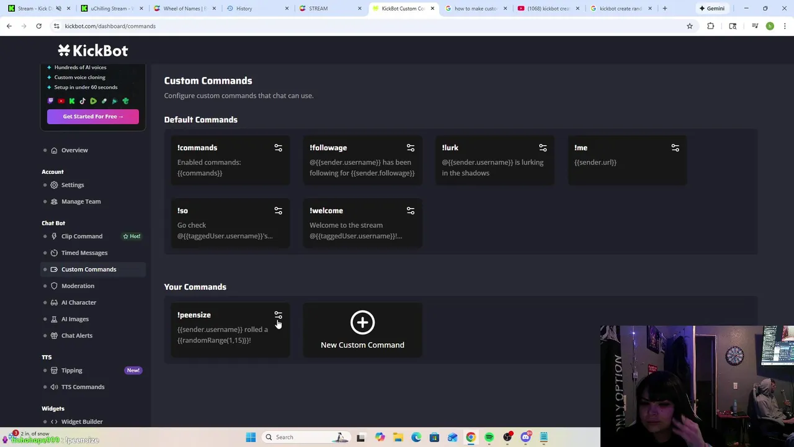Open settings for the !commands command
Screen dimensions: 794x447
pos(278,148)
